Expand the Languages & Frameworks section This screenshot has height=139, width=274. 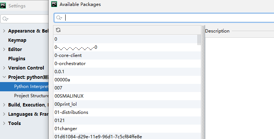coord(4,114)
